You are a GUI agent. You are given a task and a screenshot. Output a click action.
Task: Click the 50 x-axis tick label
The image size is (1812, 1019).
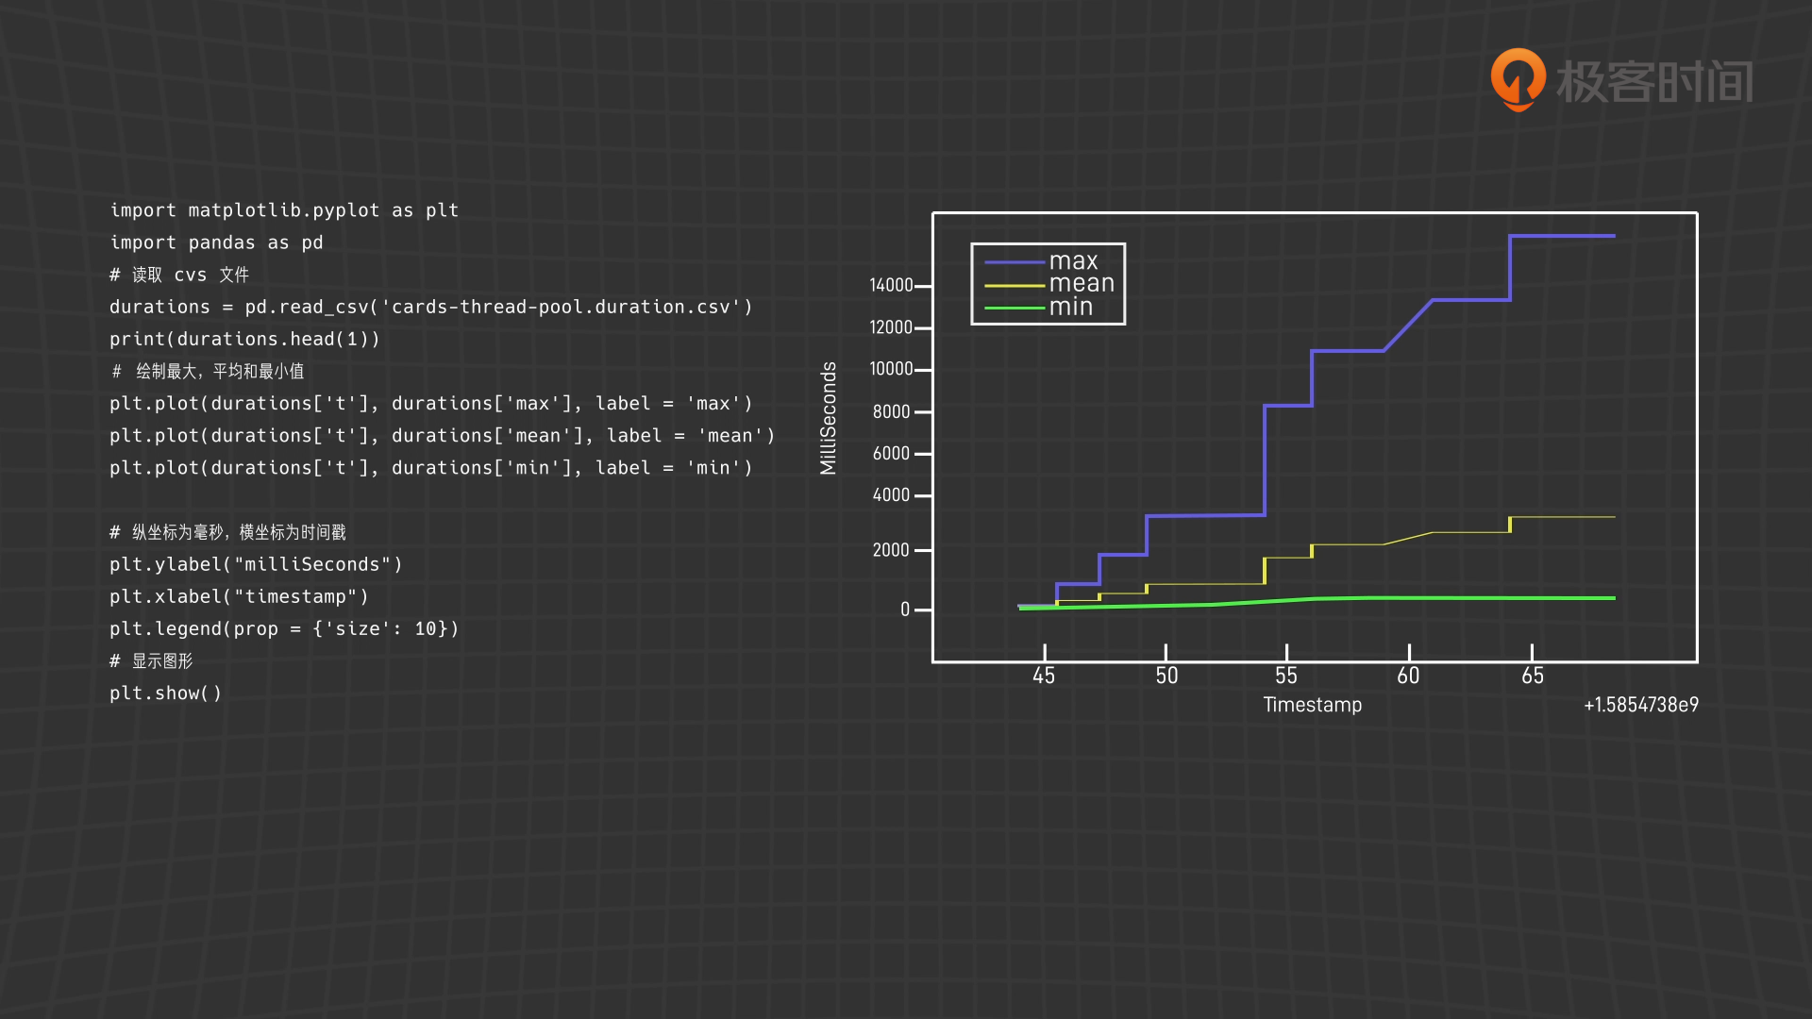[1166, 676]
